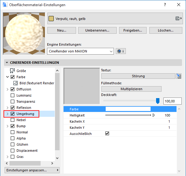Enable the Transparenz channel checkbox
Viewport: 186px width, 176px height.
[13, 101]
